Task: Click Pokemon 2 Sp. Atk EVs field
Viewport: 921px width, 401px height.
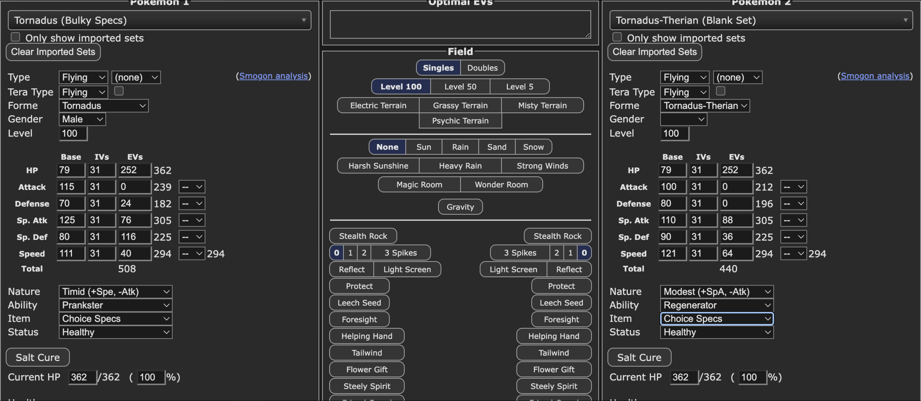Action: [x=736, y=220]
